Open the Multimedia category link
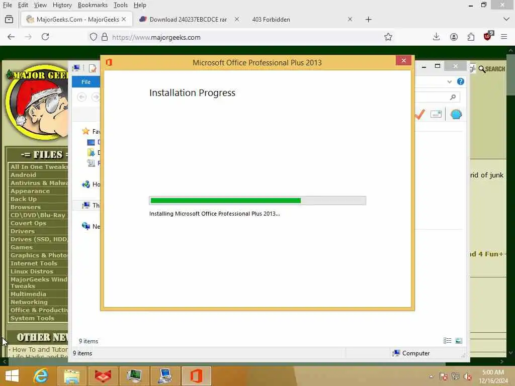Image resolution: width=515 pixels, height=386 pixels. pyautogui.click(x=28, y=294)
